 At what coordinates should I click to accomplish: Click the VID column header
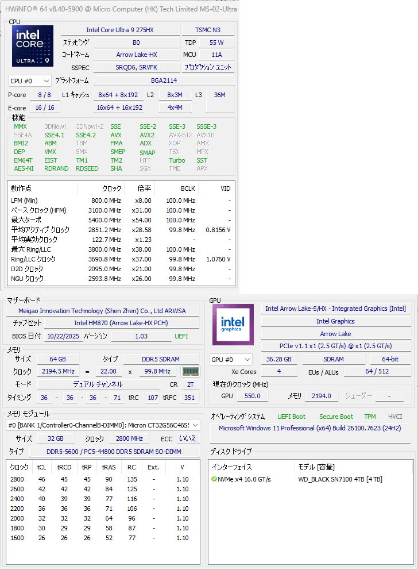225,188
